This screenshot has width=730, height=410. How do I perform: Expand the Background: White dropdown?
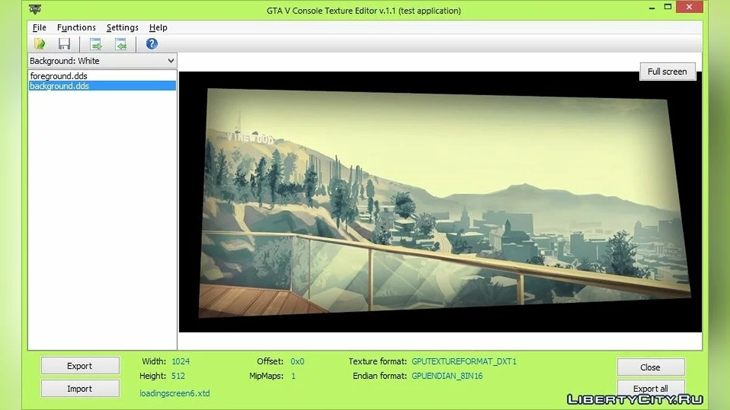(170, 61)
